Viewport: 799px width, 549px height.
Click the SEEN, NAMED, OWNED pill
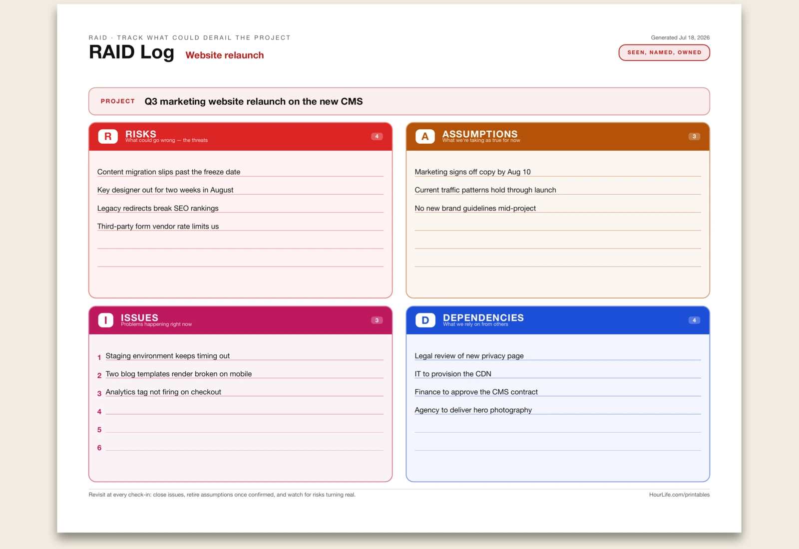pos(664,52)
